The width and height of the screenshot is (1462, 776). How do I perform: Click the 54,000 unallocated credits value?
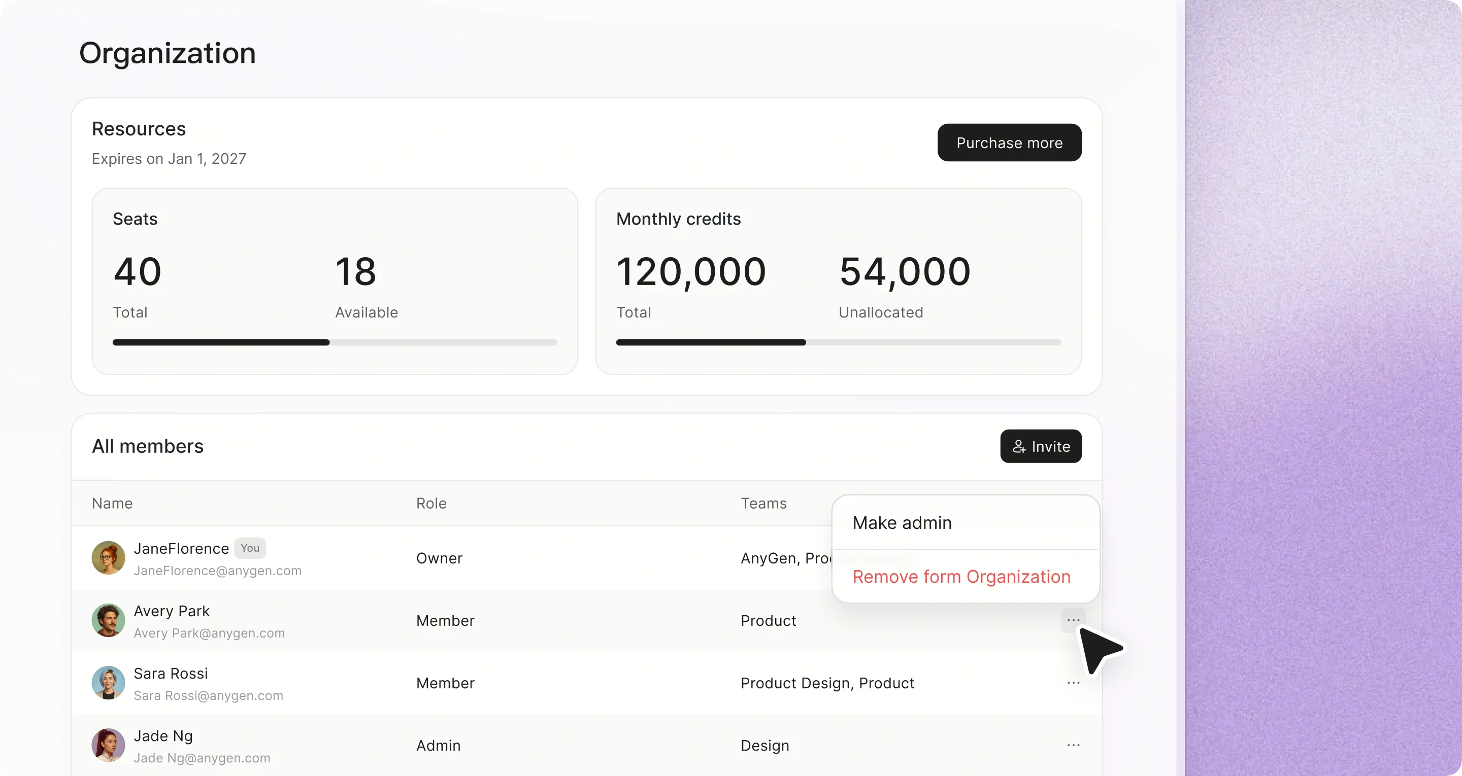coord(905,272)
